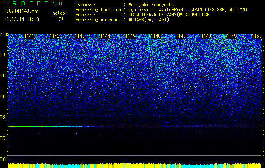This screenshot has height=168, width=265.
Task: Click the Receiving antenna label
Action: pyautogui.click(x=97, y=20)
